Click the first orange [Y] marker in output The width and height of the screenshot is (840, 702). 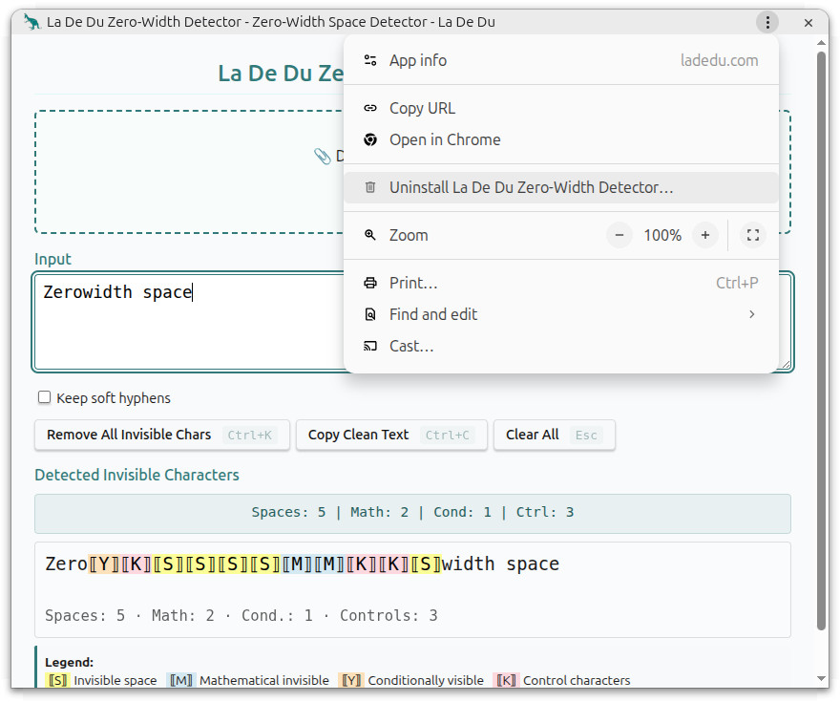pos(104,564)
